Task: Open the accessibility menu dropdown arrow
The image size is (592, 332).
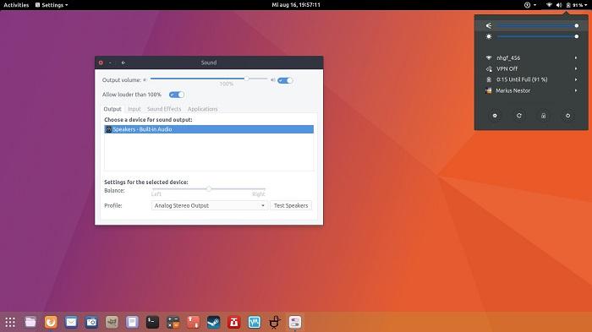Action: [x=534, y=5]
